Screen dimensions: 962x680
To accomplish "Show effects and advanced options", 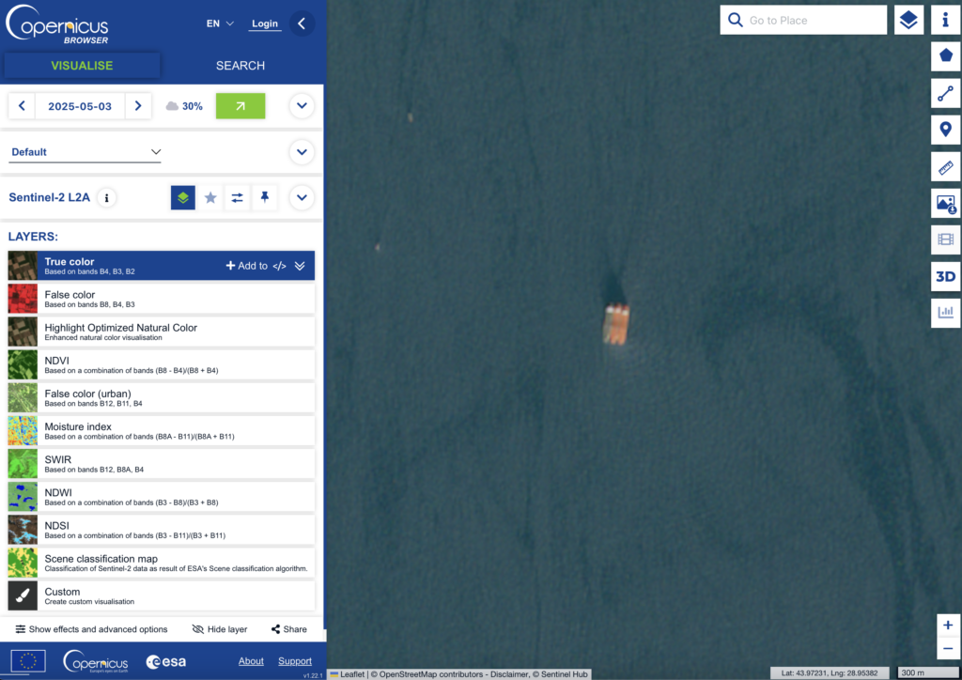I will click(91, 629).
